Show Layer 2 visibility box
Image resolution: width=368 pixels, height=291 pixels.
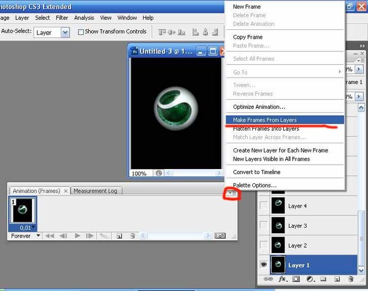[264, 245]
